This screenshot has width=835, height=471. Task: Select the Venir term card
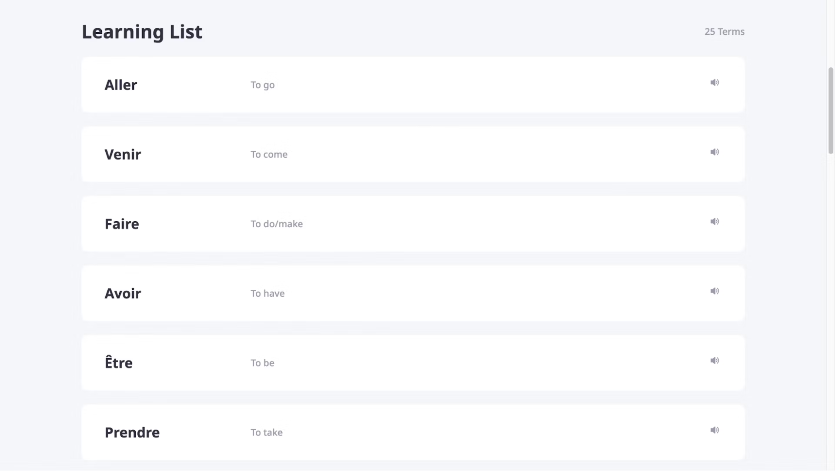413,154
